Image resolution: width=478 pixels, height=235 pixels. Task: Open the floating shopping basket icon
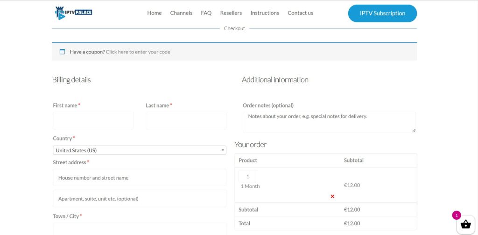465,225
